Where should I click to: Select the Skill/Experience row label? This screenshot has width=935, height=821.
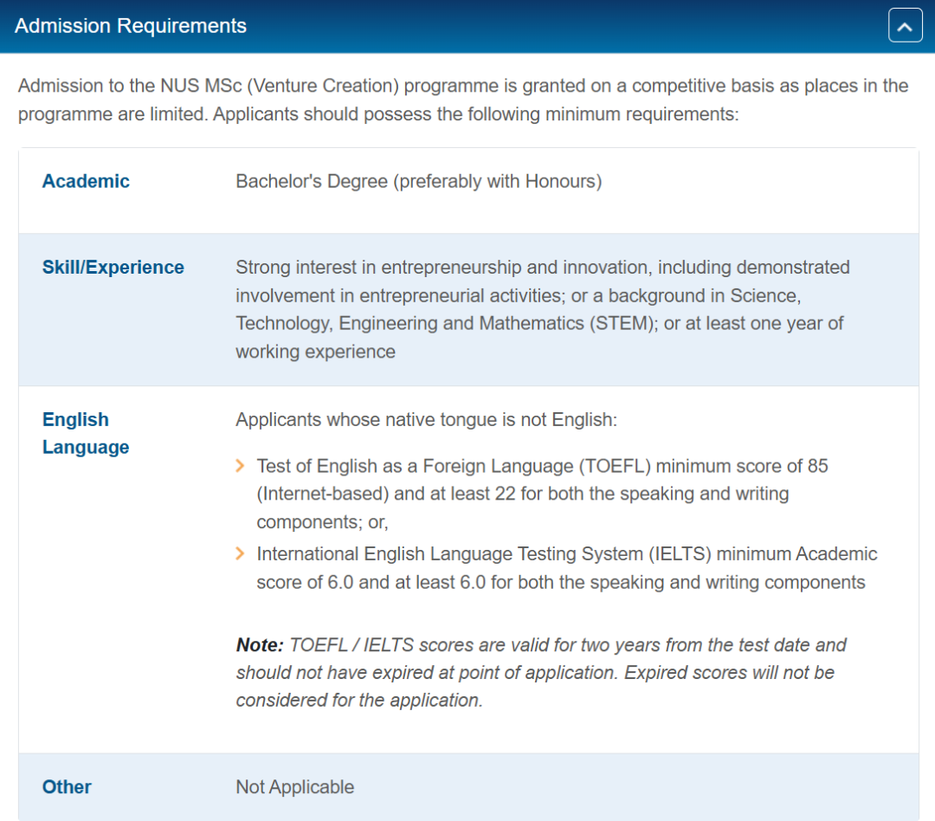tap(113, 268)
